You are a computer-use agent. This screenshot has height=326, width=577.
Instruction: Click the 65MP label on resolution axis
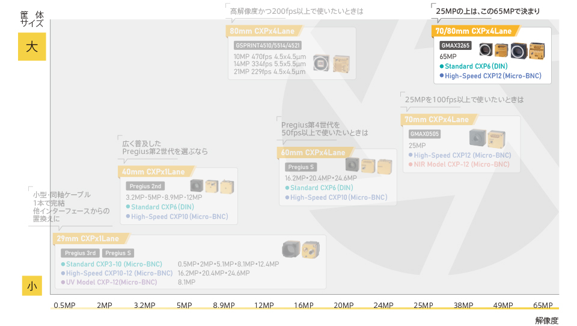(x=542, y=306)
